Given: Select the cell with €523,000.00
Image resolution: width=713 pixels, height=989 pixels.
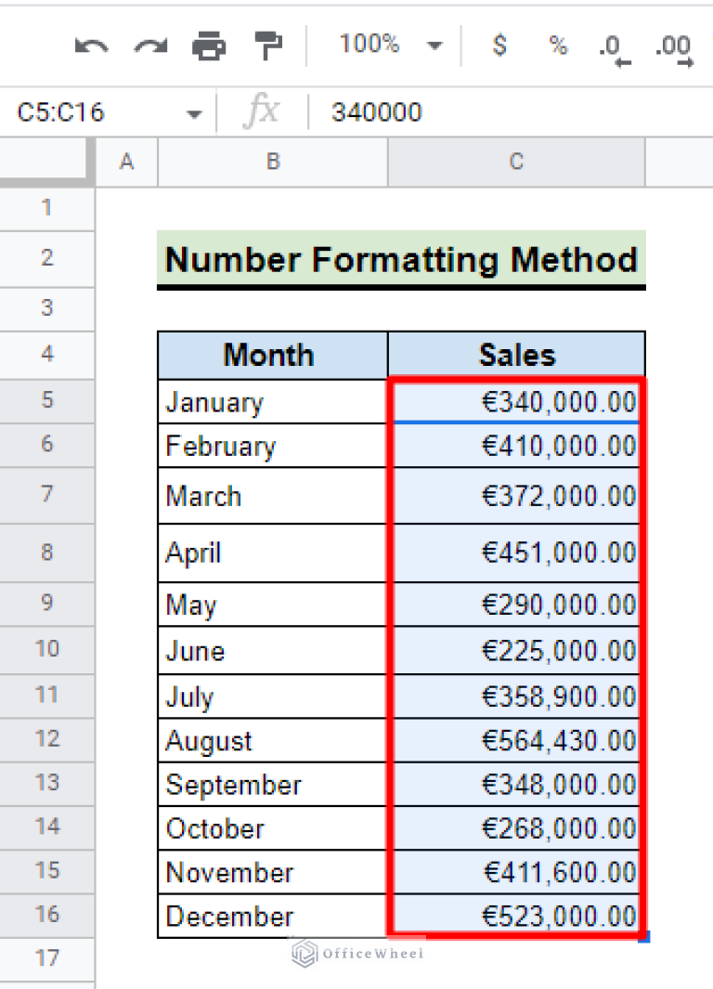Looking at the screenshot, I should pos(515,917).
